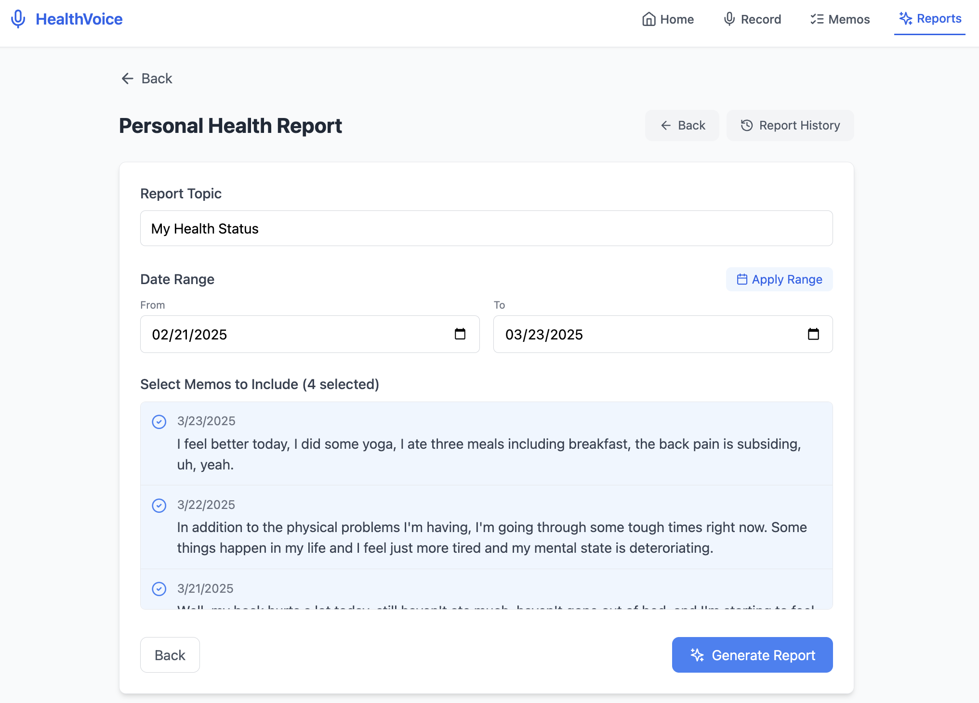Click the left arrow icon above title

(128, 78)
